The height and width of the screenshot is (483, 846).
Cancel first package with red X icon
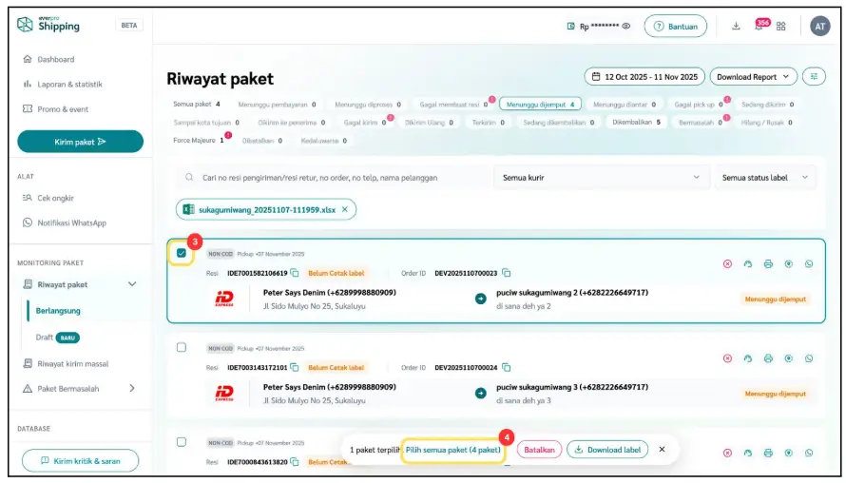727,263
